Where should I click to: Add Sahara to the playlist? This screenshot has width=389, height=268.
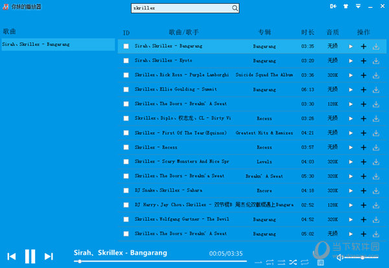pos(364,191)
